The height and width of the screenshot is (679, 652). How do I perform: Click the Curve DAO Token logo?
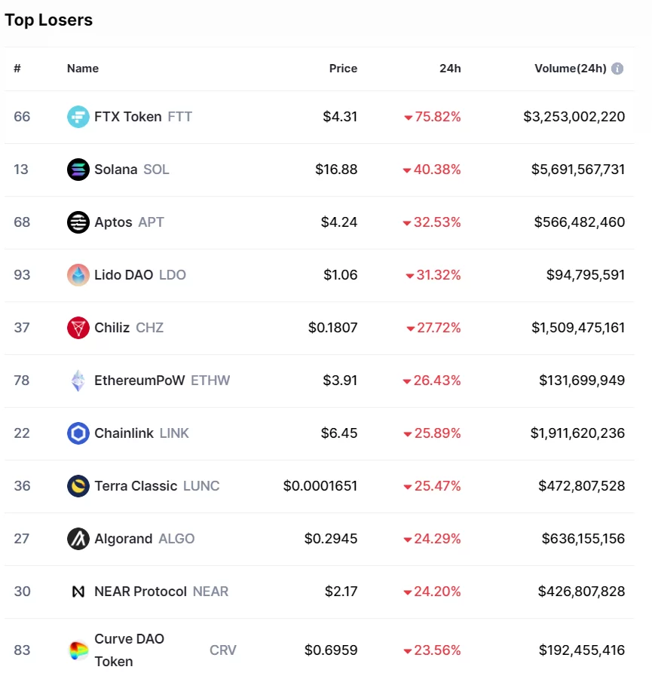(x=78, y=650)
